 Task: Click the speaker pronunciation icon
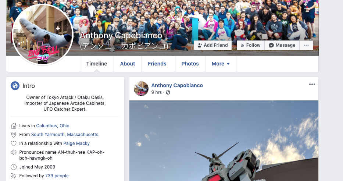tap(14, 152)
